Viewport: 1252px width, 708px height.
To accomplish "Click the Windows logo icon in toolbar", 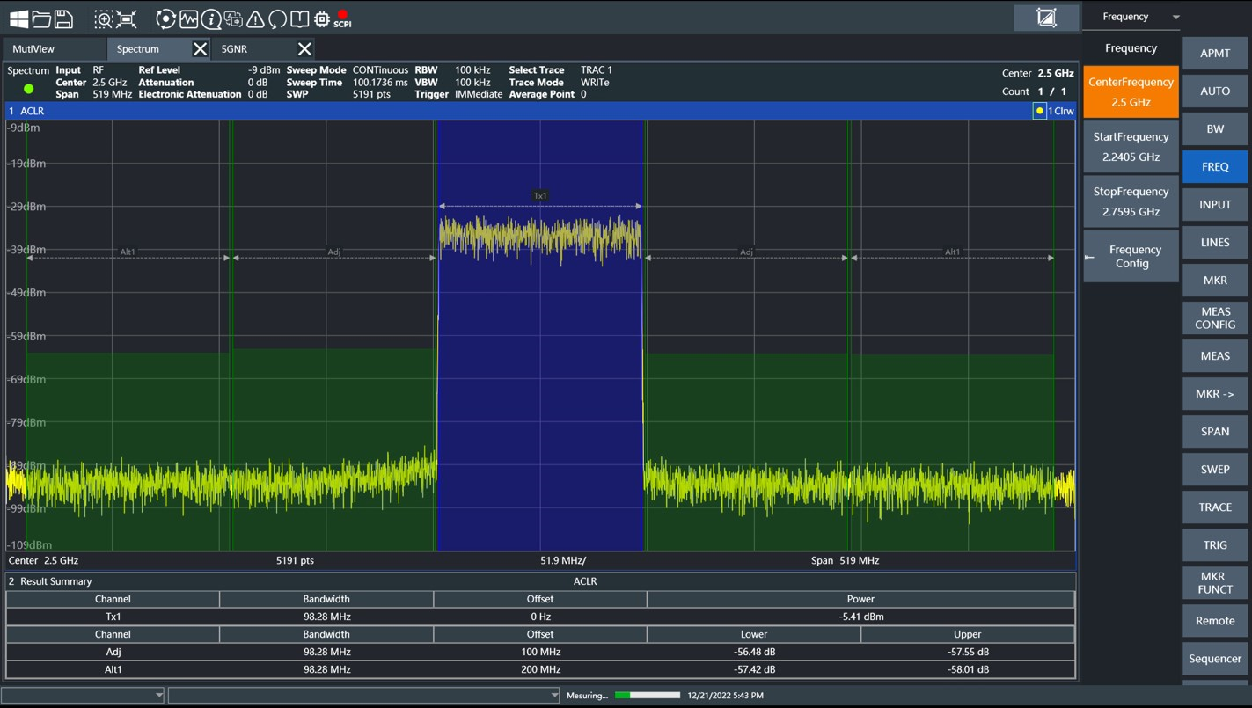I will point(18,18).
